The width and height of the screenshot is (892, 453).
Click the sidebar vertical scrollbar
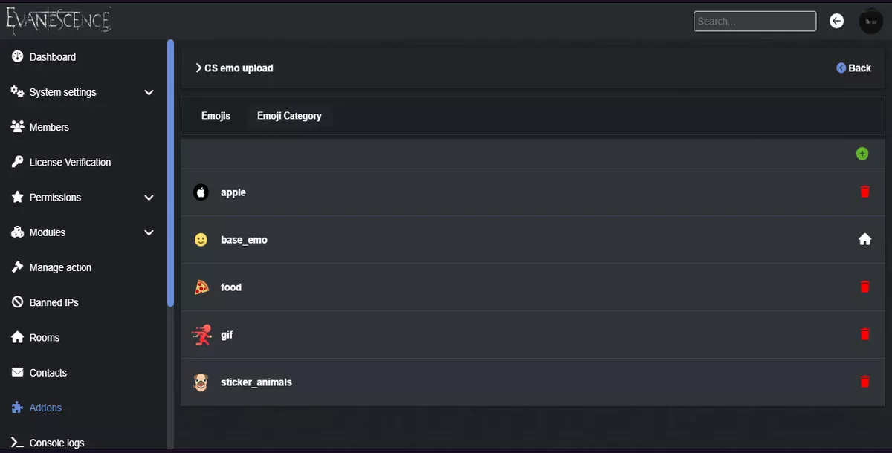point(170,175)
